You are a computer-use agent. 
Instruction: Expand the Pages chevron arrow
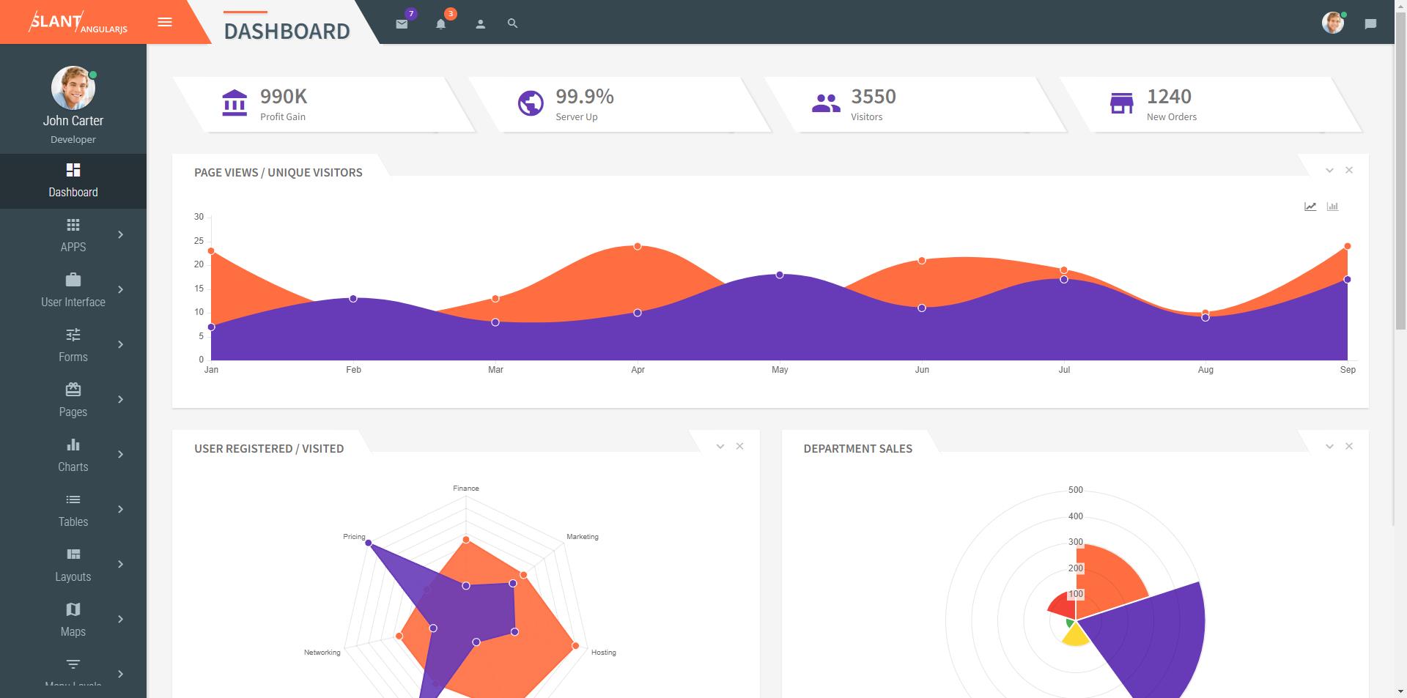click(x=121, y=399)
